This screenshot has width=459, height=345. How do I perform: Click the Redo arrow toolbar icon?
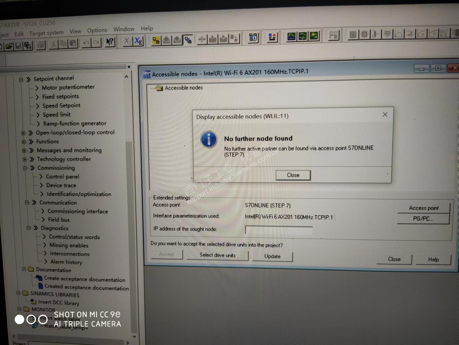pyautogui.click(x=96, y=43)
